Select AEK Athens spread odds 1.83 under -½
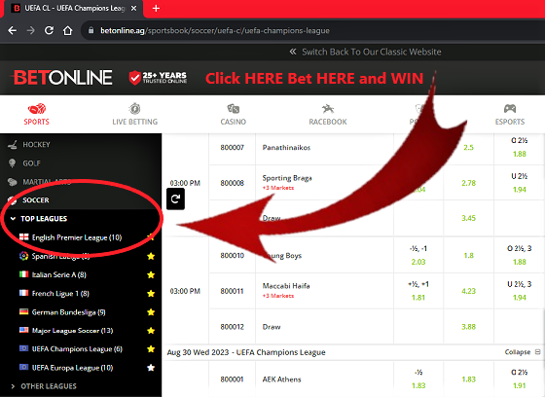This screenshot has height=397, width=545. pos(418,385)
